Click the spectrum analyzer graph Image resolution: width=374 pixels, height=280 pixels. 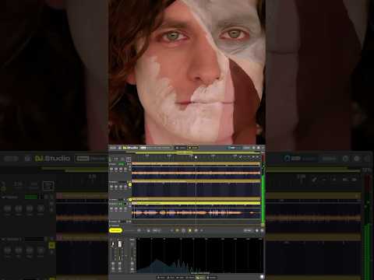click(x=199, y=255)
